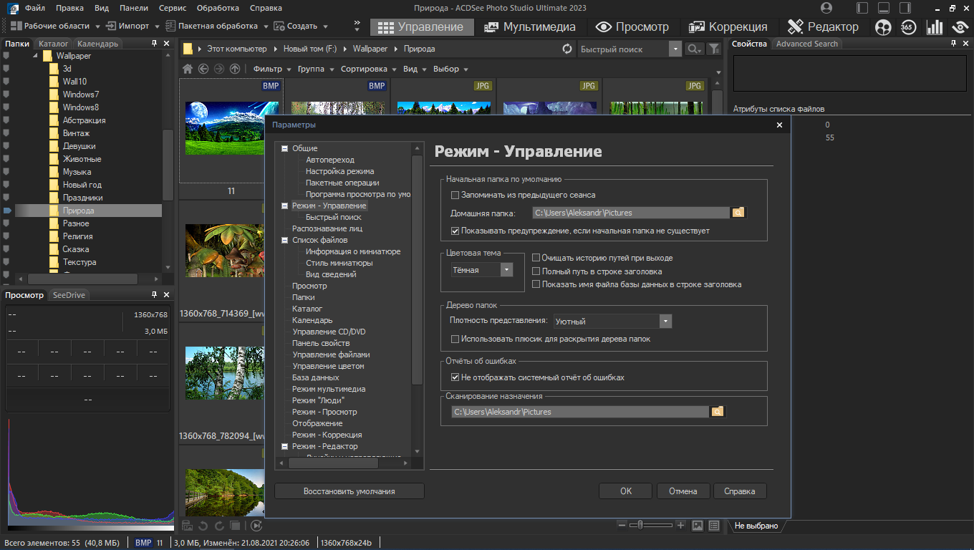Open the "Файл" menu
Viewport: 974px width, 550px height.
point(34,8)
